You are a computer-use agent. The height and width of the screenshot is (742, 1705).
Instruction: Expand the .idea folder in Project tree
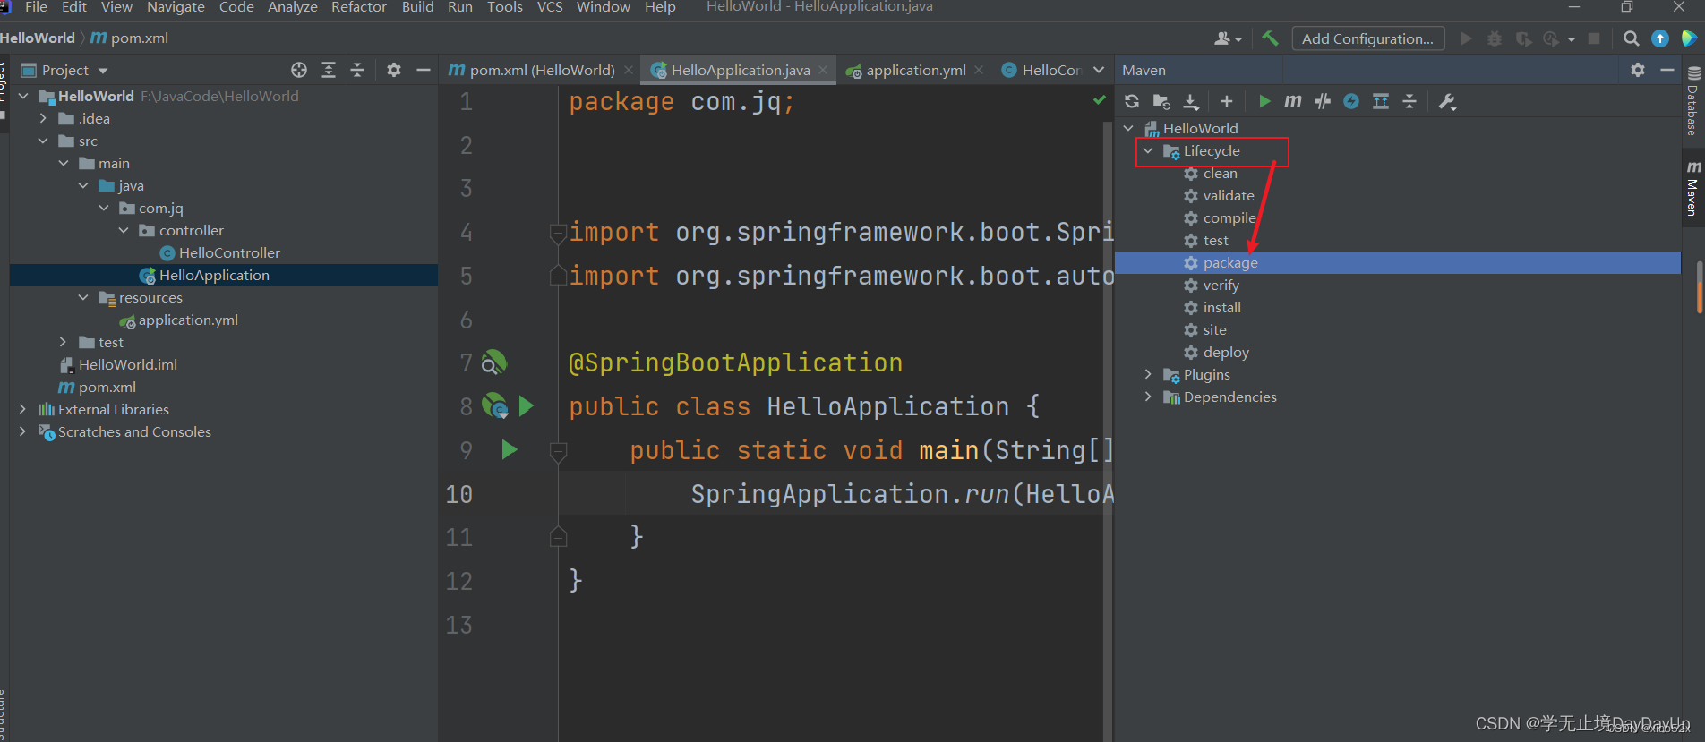43,118
